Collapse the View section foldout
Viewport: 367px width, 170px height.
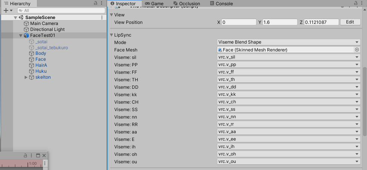point(111,15)
